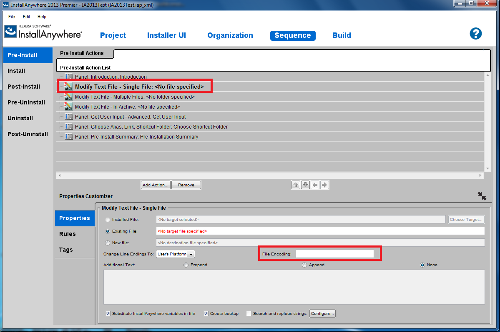
Task: Switch to the Organization tab
Action: (x=230, y=35)
